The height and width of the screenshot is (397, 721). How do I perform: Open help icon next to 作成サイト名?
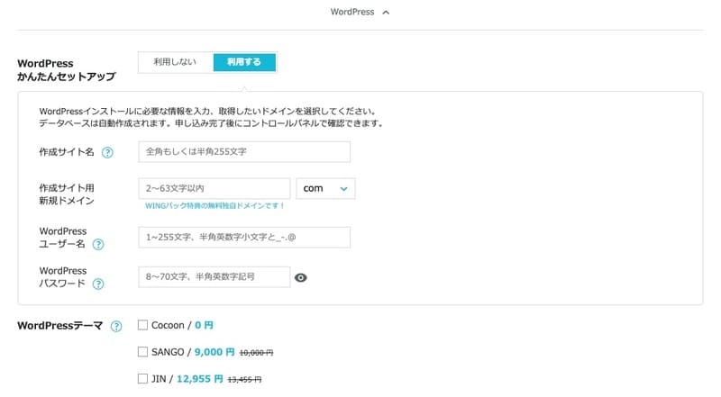pos(107,152)
